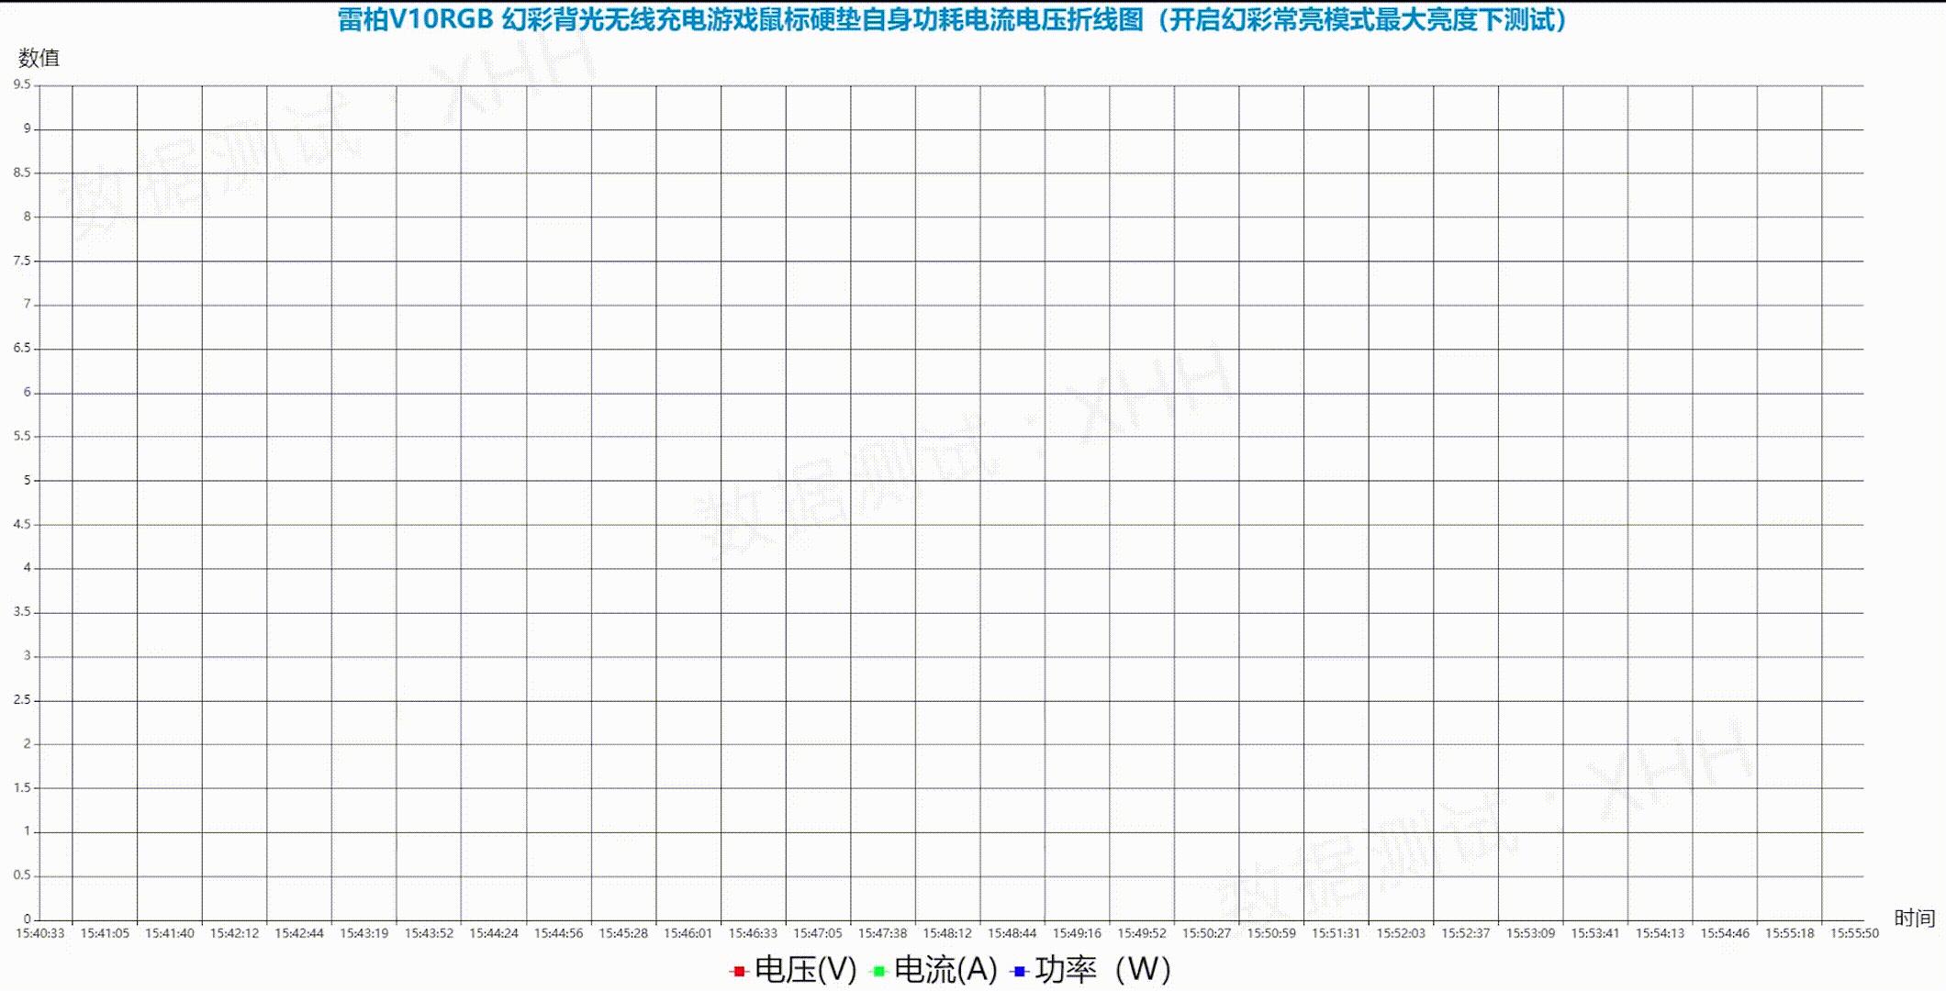
Task: Select the 15:48:12 time tick label
Action: (947, 933)
